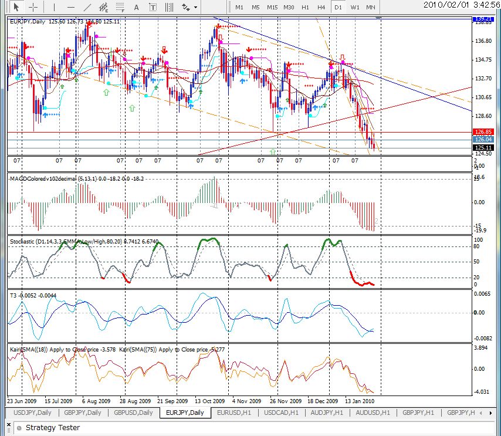Screen dimensions: 501x436
Task: Switch chart to M30 timeframe
Action: (x=289, y=7)
